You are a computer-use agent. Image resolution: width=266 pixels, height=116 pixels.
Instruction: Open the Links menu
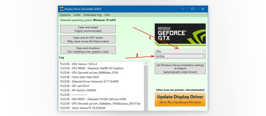(77, 15)
